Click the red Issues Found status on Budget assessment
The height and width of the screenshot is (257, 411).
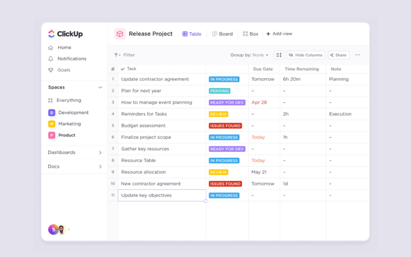click(225, 126)
